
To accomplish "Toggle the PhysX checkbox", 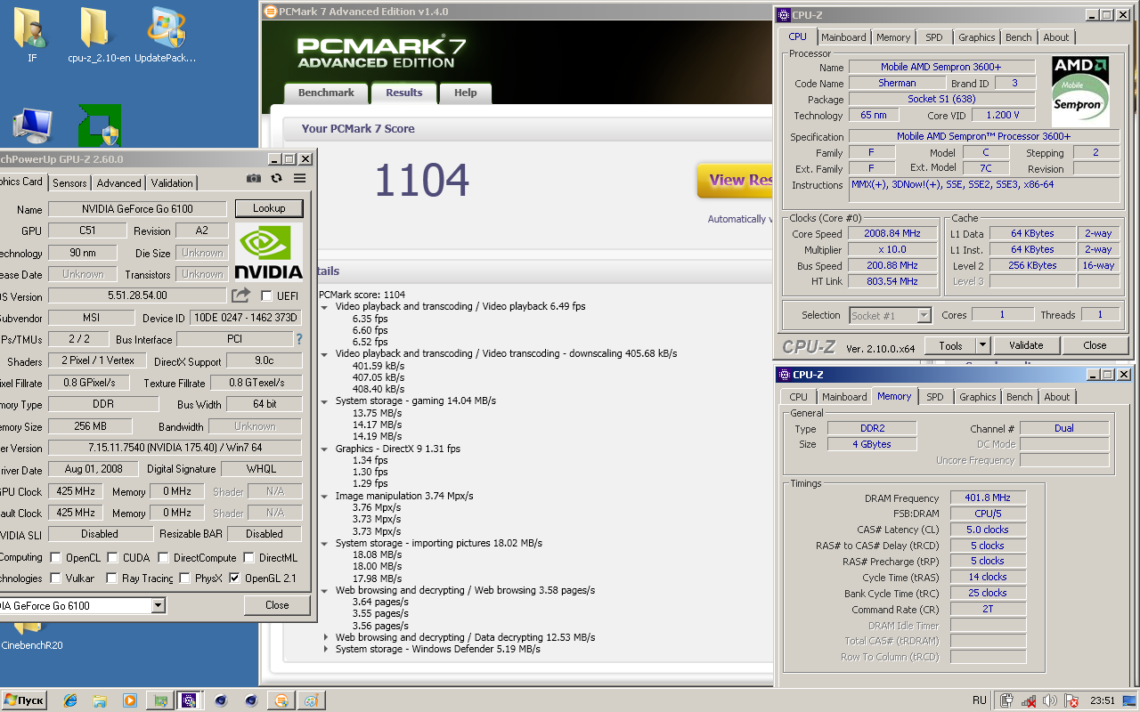I will click(184, 578).
